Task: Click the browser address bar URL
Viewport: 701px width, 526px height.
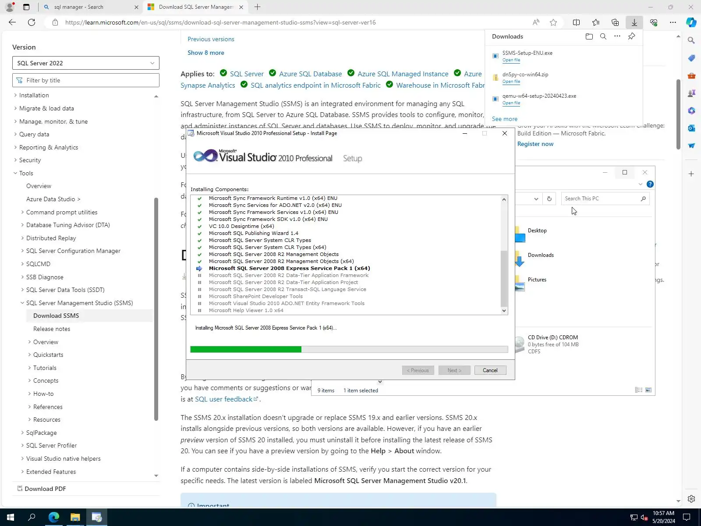Action: point(220,22)
